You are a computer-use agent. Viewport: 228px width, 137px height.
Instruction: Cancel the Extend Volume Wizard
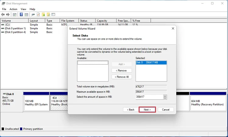point(166,110)
